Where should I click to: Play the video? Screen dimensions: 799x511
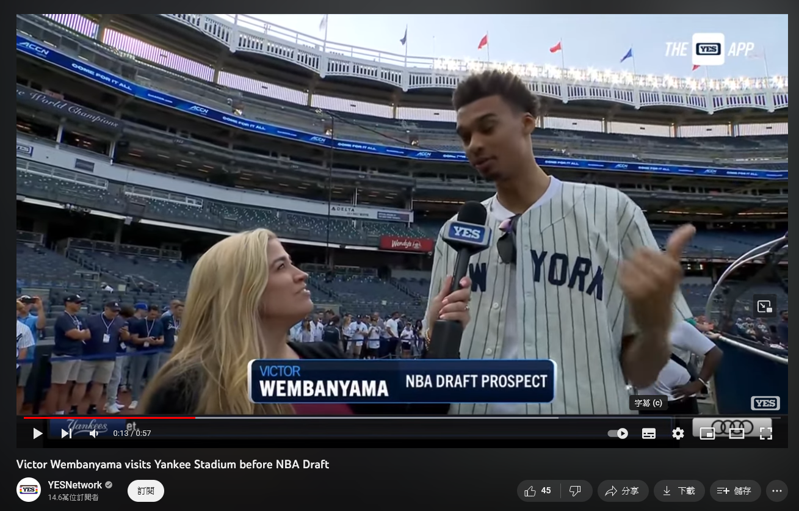(37, 433)
